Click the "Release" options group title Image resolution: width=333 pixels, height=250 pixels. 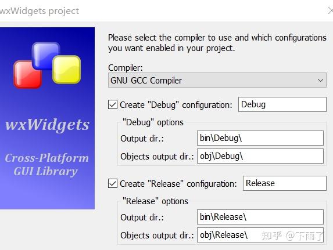[x=155, y=201]
